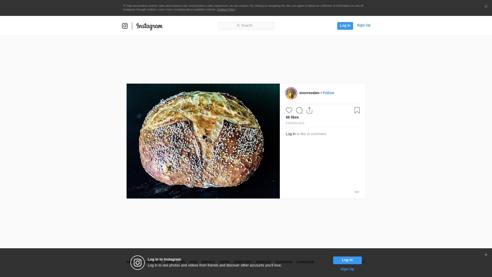The width and height of the screenshot is (492, 277).
Task: Click the header Log In button
Action: click(x=345, y=26)
